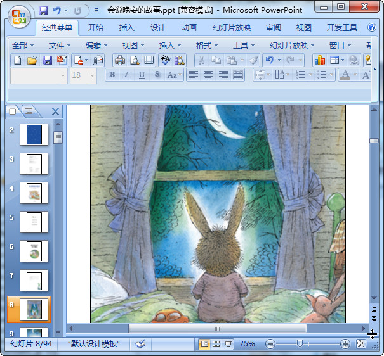Click the Print icon
The image size is (384, 356).
[120, 60]
